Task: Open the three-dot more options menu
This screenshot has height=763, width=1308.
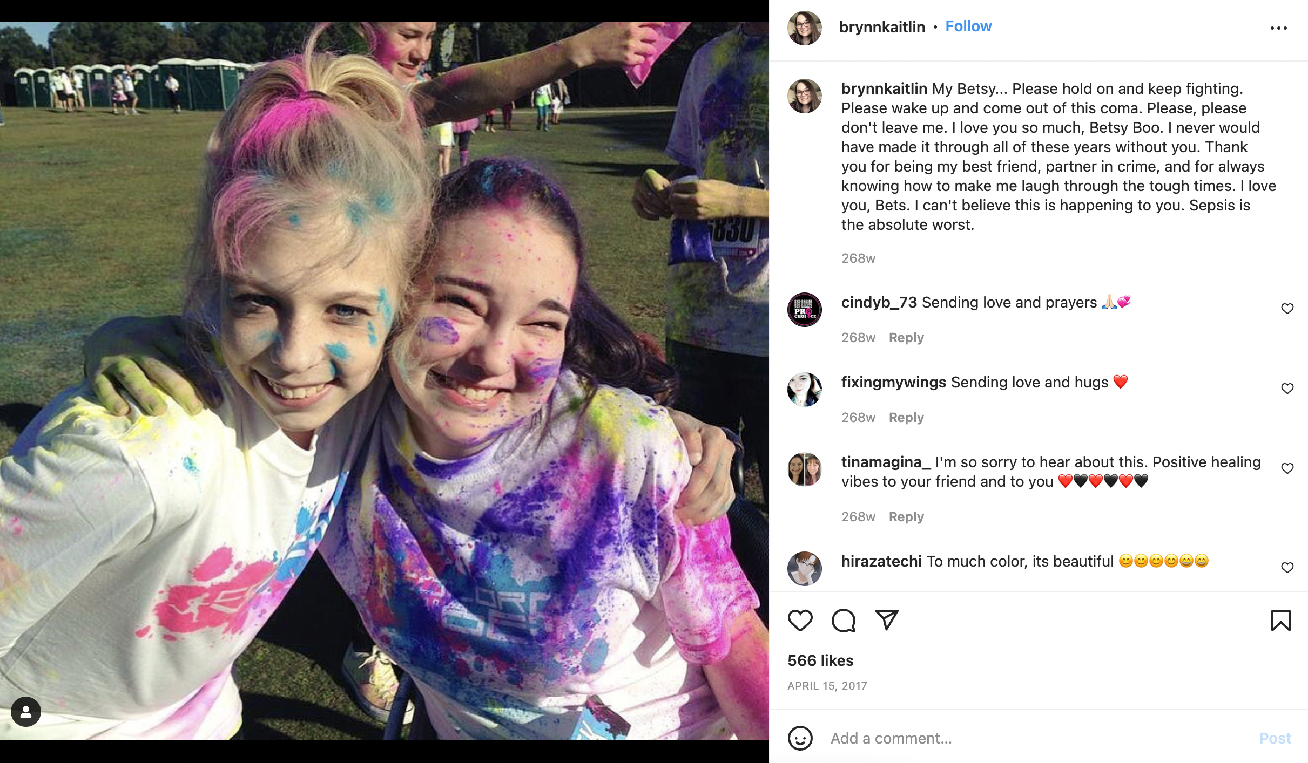Action: (x=1278, y=28)
